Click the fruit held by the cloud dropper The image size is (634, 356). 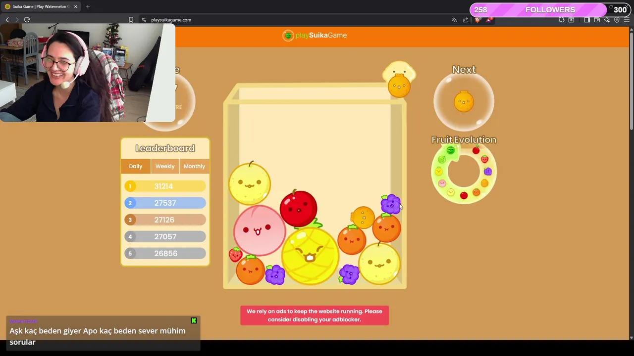pos(399,86)
